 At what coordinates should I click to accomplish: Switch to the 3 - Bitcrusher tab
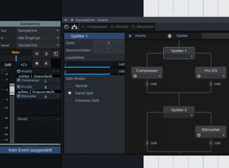(142, 27)
